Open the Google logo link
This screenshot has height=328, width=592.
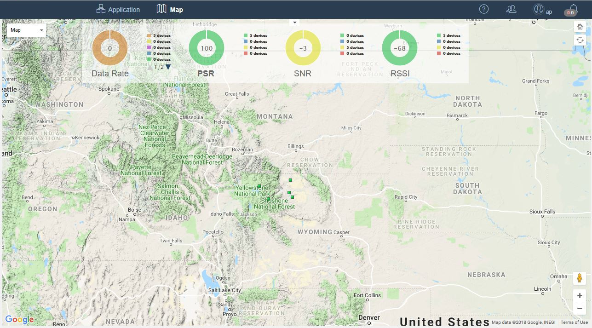pyautogui.click(x=19, y=320)
